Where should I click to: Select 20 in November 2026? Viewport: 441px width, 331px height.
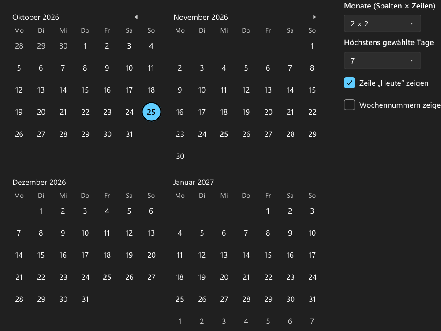point(268,112)
